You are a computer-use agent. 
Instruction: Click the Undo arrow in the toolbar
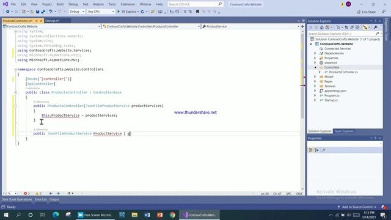click(x=51, y=12)
